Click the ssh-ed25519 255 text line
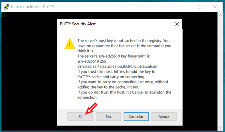This screenshot has height=132, width=225. click(92, 61)
